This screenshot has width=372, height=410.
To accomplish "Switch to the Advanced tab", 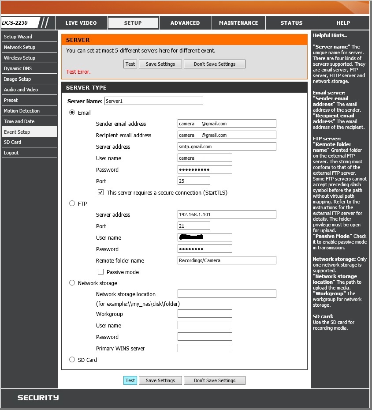I will click(185, 23).
